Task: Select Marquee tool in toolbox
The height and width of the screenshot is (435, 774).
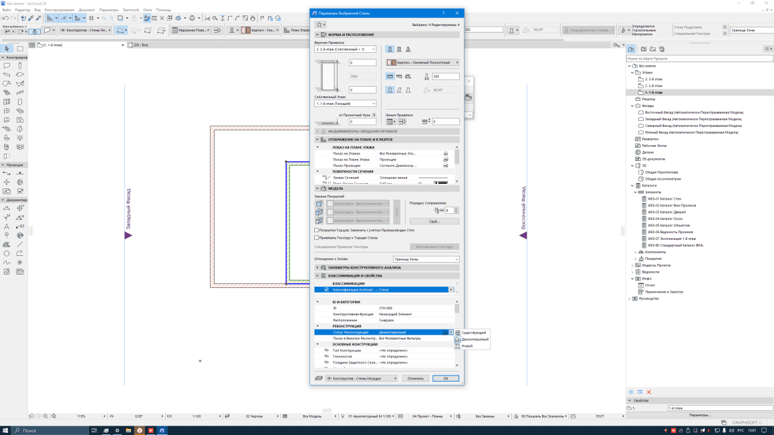Action: click(x=20, y=49)
